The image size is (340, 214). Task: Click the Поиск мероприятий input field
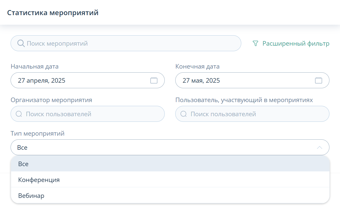point(101,43)
